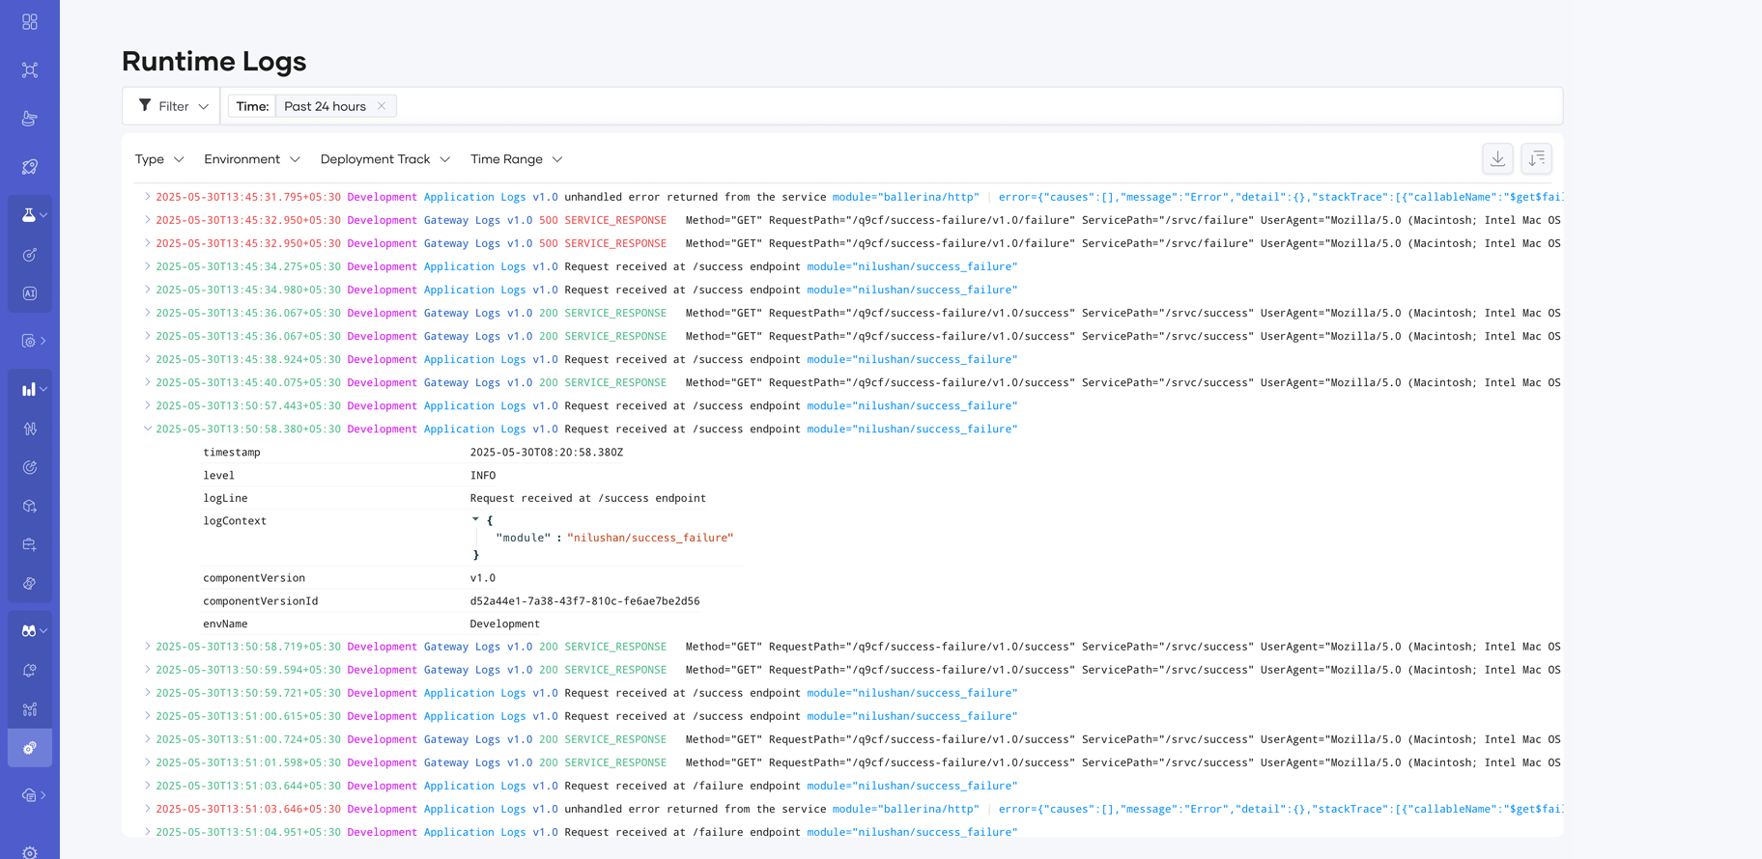Click the bell with gear sidebar icon
Image resolution: width=1762 pixels, height=859 pixels.
tap(30, 670)
